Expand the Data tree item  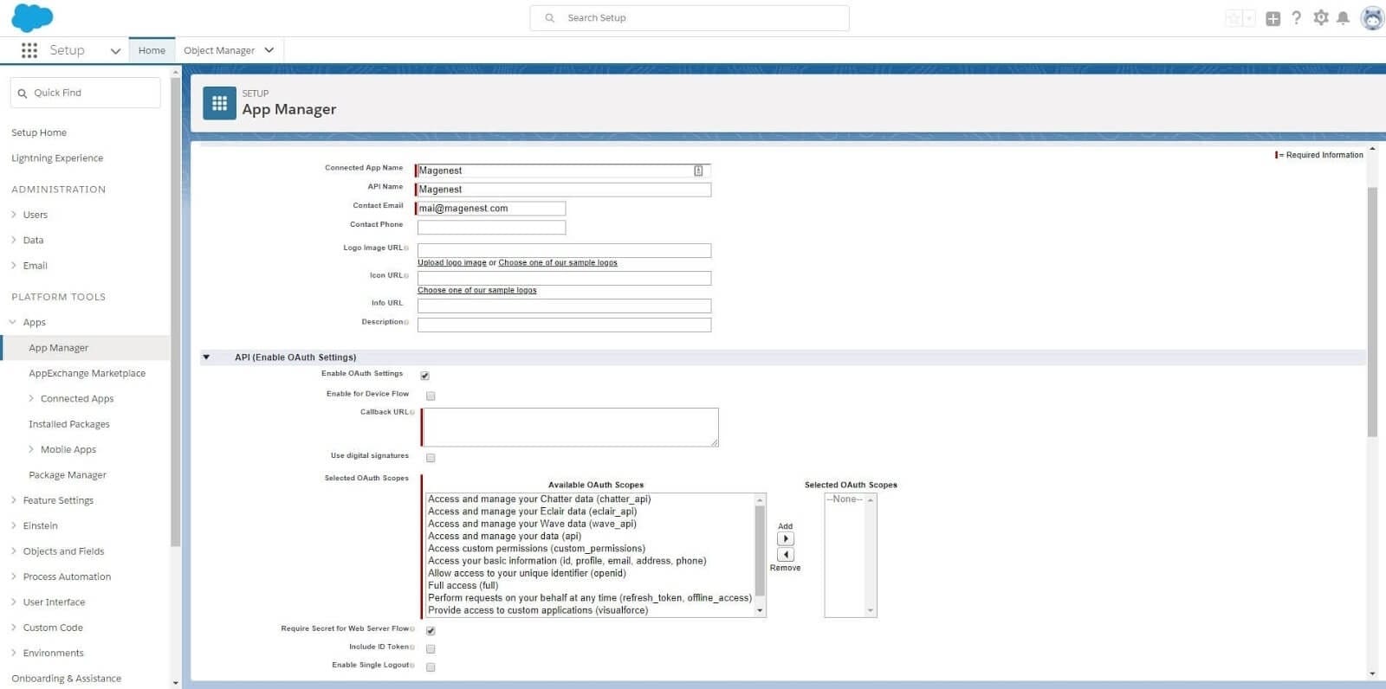click(x=14, y=240)
